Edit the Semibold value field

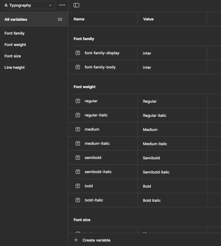[172, 158]
